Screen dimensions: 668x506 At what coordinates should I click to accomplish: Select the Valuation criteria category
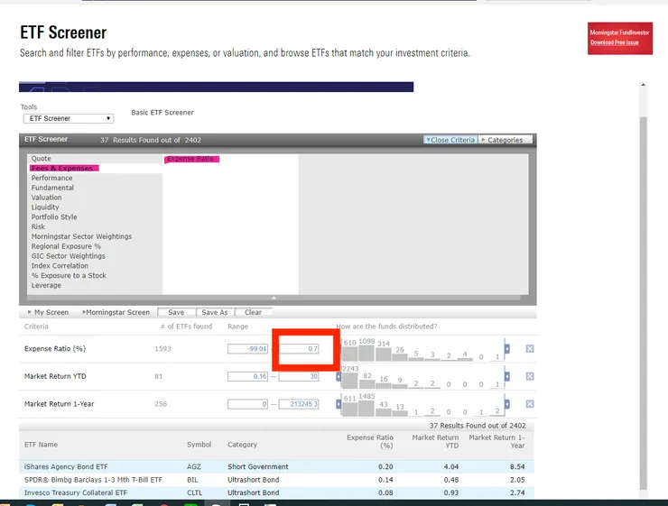click(46, 198)
